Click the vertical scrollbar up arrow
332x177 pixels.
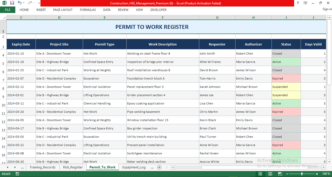point(329,17)
